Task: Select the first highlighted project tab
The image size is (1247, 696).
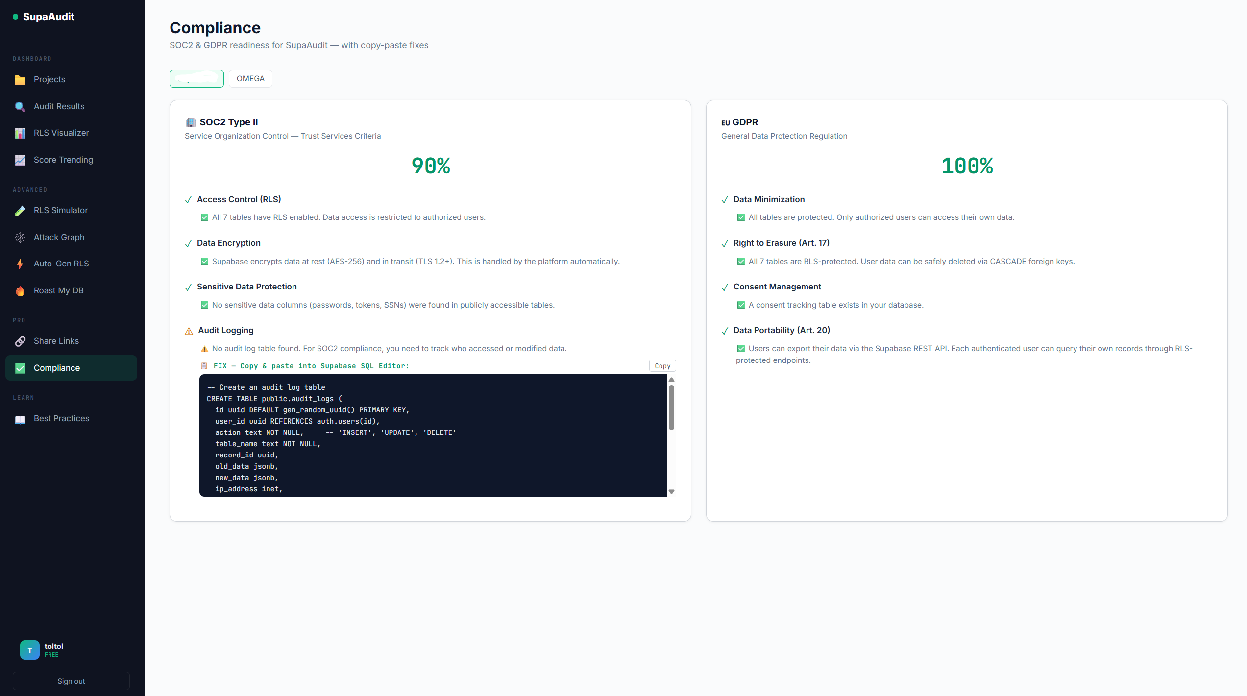Action: pyautogui.click(x=196, y=79)
